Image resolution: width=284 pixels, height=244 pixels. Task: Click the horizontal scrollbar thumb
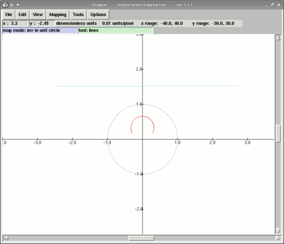(141, 238)
